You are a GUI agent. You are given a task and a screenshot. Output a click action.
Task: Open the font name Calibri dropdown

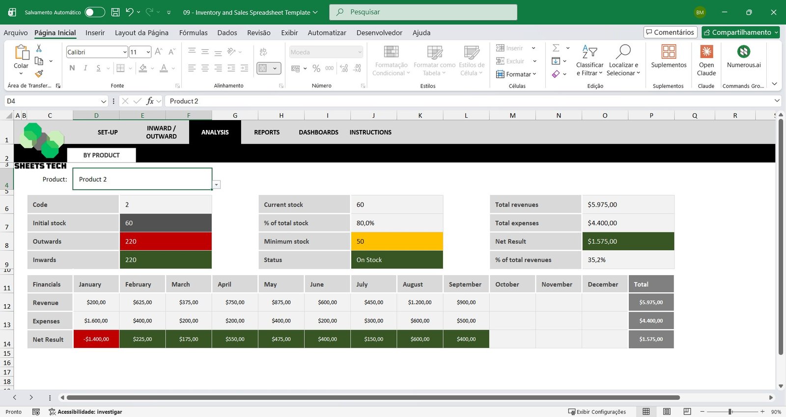(125, 52)
